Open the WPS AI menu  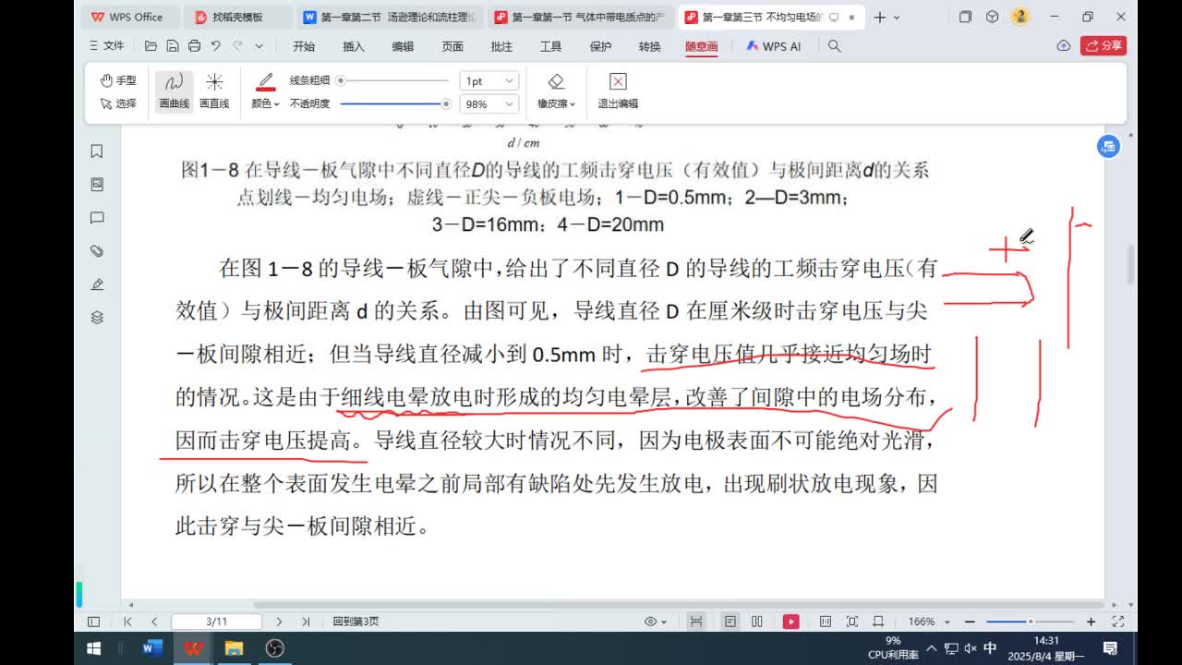coord(774,46)
